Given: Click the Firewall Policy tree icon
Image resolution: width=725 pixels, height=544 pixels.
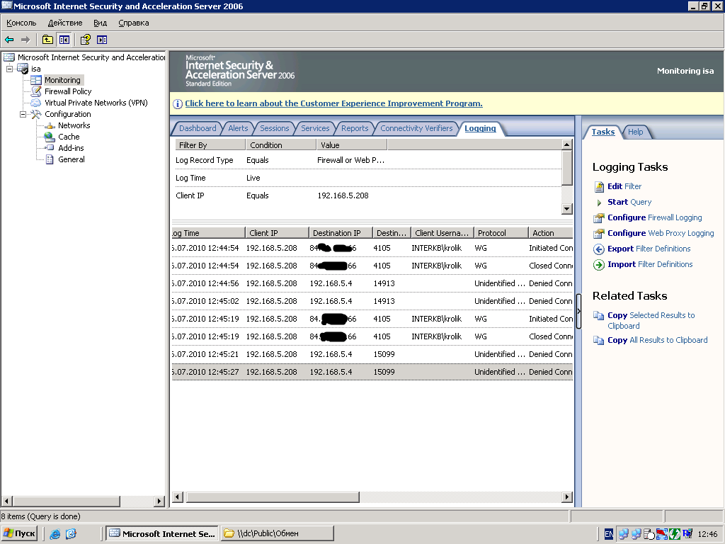Looking at the screenshot, I should point(36,91).
